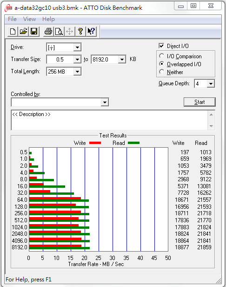
Task: Open the Total Length 256 MB dropdown
Action: click(77, 71)
